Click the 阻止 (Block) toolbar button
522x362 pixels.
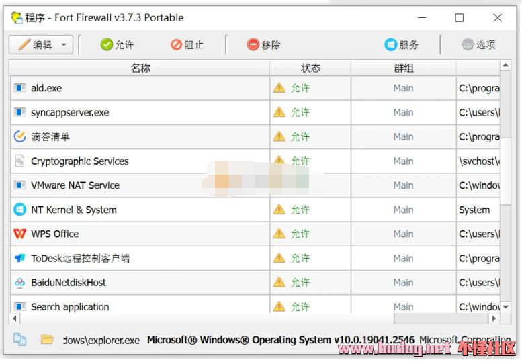coord(187,45)
